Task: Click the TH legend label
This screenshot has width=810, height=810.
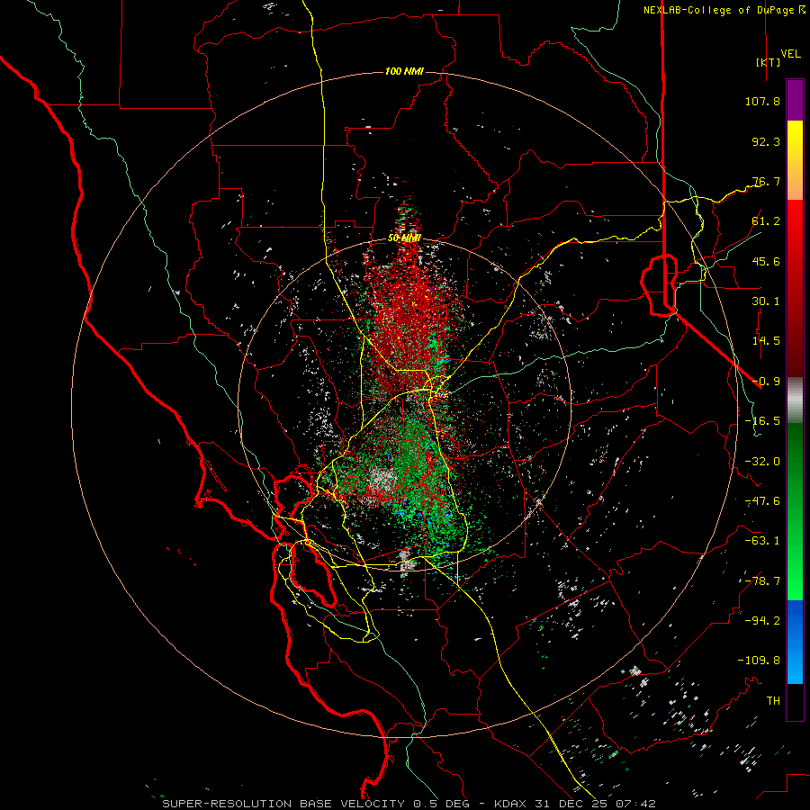Action: click(x=773, y=700)
